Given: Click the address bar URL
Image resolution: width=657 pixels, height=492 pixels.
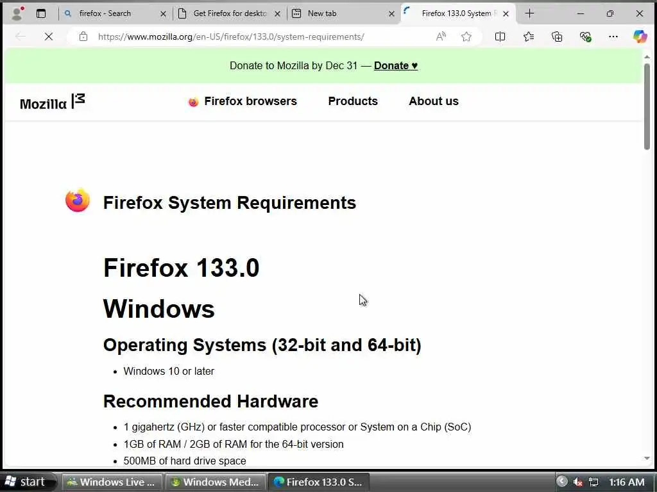Looking at the screenshot, I should [x=231, y=37].
